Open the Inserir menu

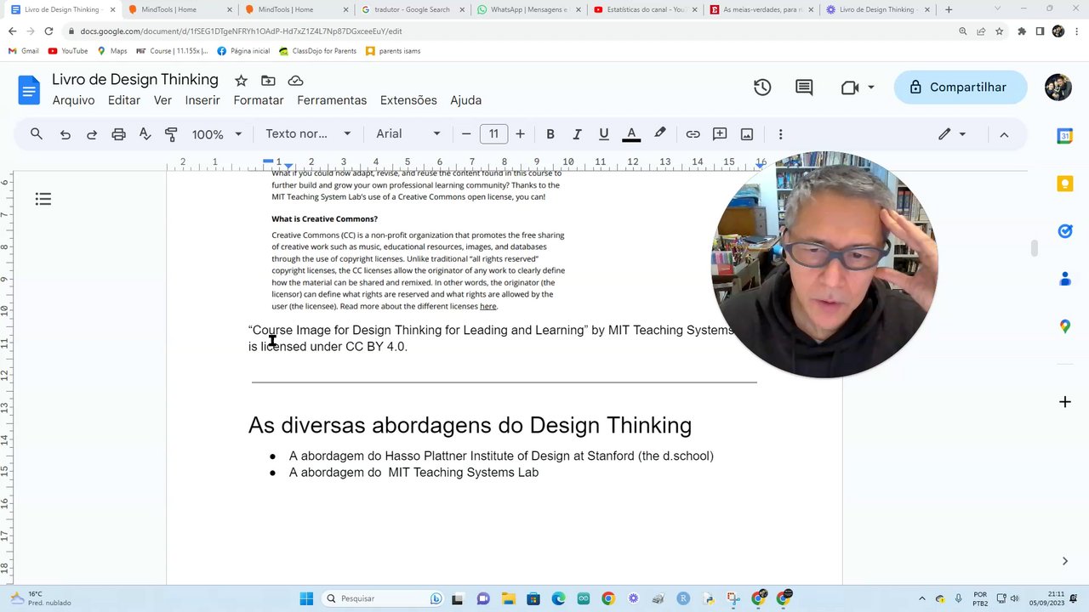pyautogui.click(x=202, y=100)
